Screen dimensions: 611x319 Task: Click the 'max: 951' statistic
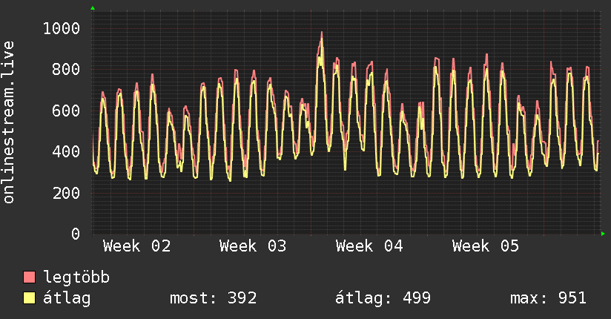pos(548,299)
